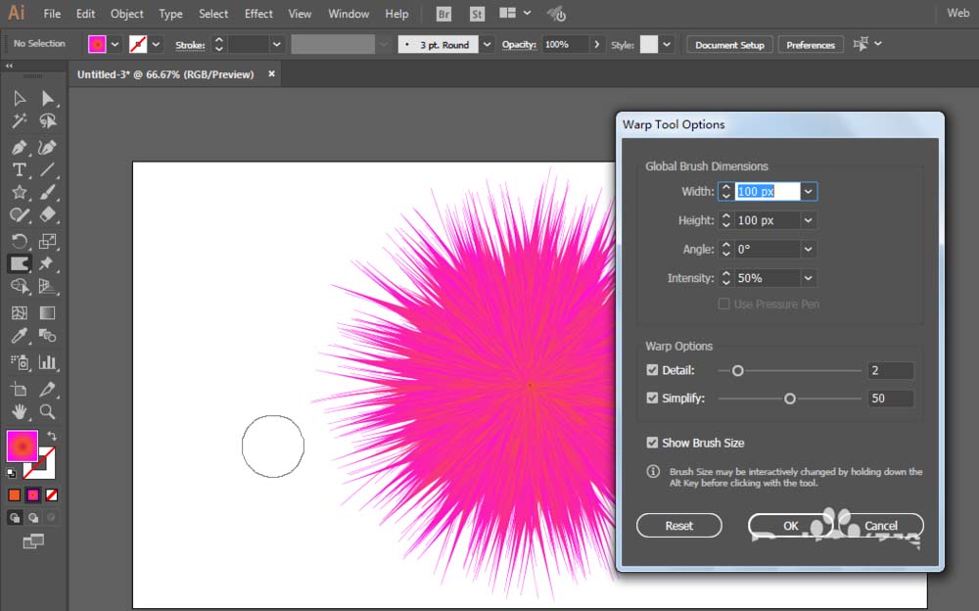Open the Intensity dropdown arrow
979x611 pixels.
[x=809, y=278]
